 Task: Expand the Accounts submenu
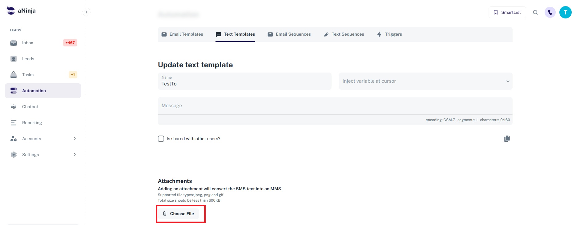pyautogui.click(x=75, y=139)
